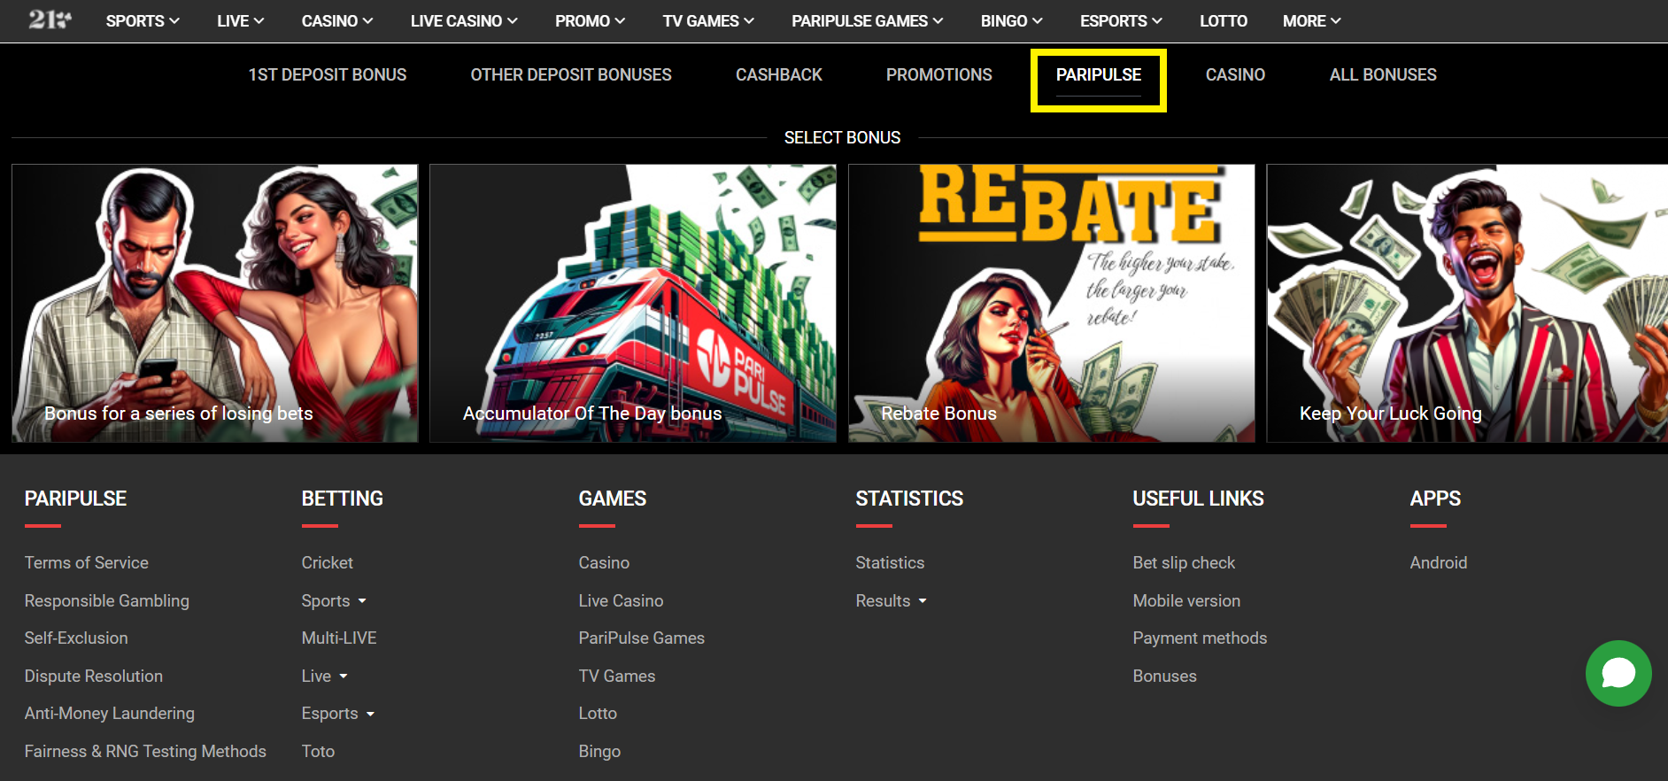
Task: Open the TV Games footer link
Action: 617,677
